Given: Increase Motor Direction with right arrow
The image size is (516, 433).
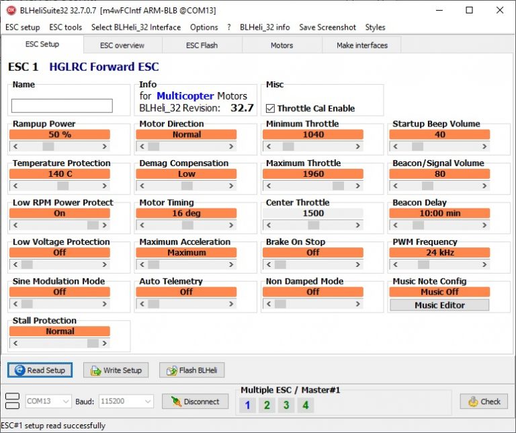Looking at the screenshot, I should click(231, 146).
